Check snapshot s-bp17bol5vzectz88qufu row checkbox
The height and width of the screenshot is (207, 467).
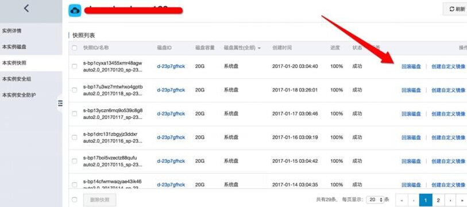pos(75,161)
